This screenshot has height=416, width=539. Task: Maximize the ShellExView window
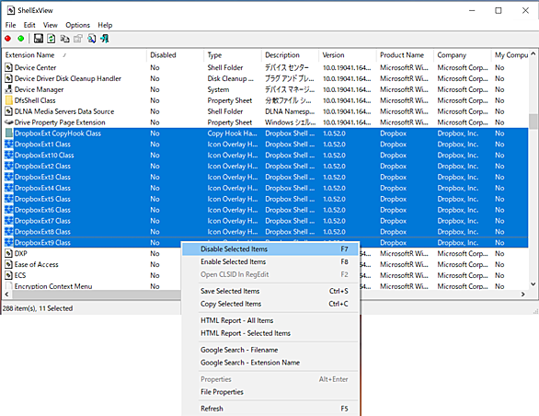pyautogui.click(x=499, y=11)
